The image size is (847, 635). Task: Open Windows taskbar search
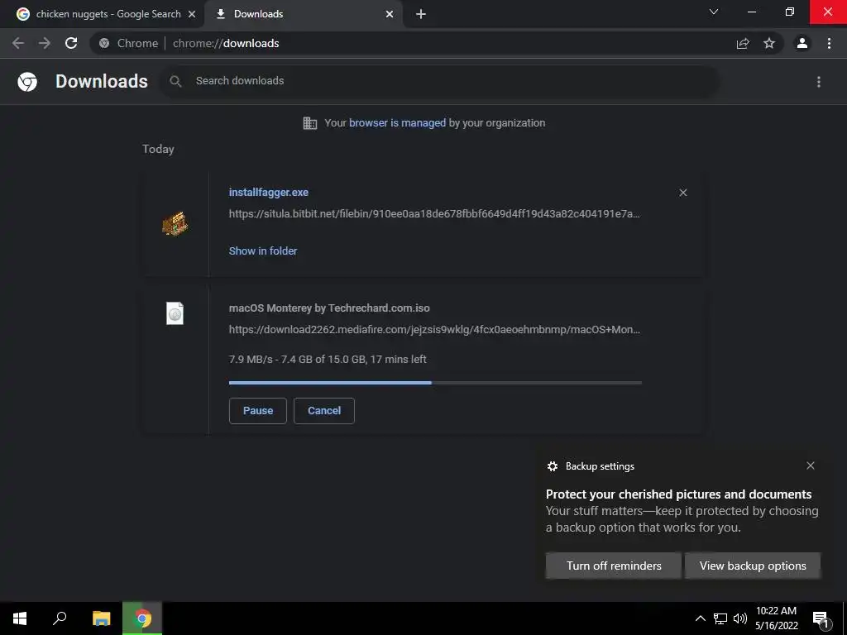pos(60,618)
